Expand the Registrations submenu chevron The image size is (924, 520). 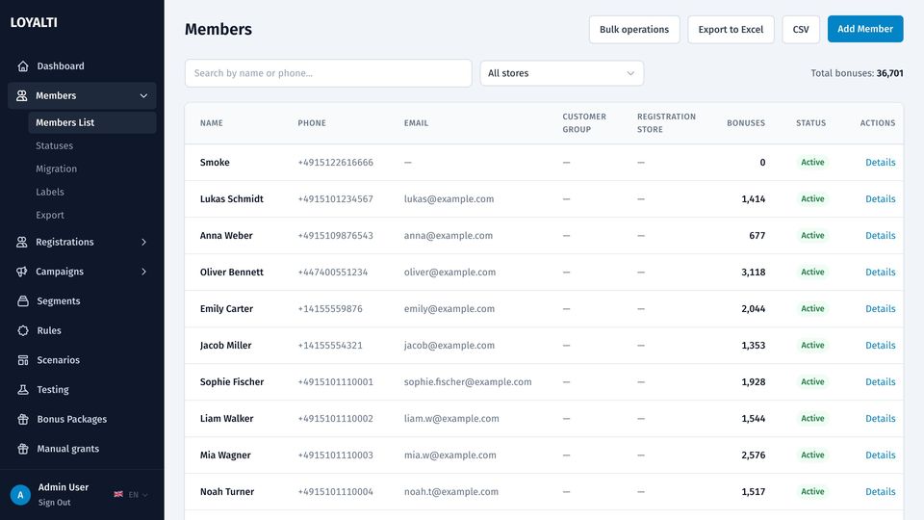pyautogui.click(x=143, y=242)
